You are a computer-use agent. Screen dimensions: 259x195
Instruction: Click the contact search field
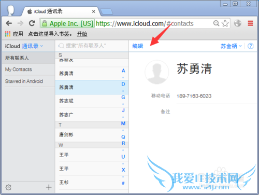92,46
